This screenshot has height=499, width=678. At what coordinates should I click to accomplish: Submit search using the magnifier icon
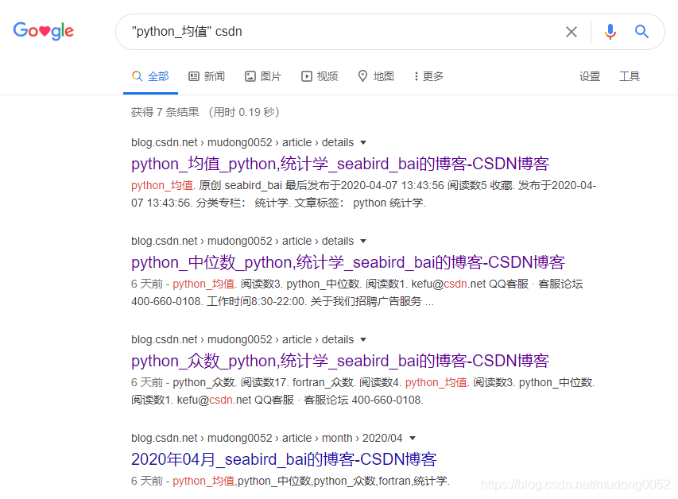point(641,32)
